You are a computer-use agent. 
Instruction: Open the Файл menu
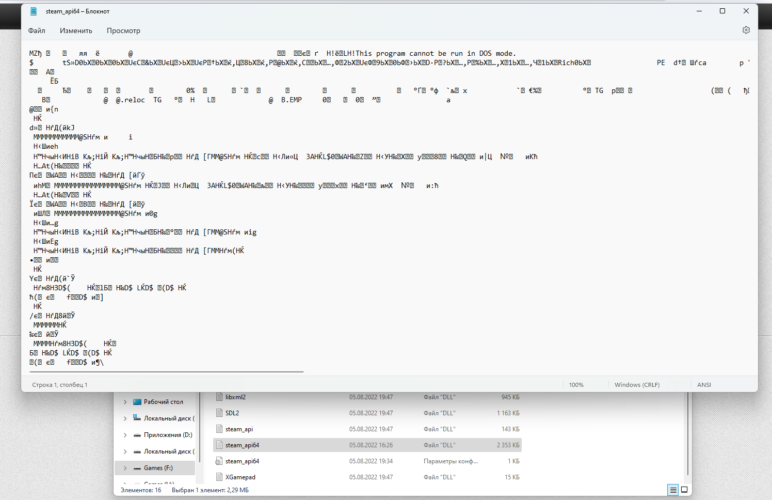[37, 30]
